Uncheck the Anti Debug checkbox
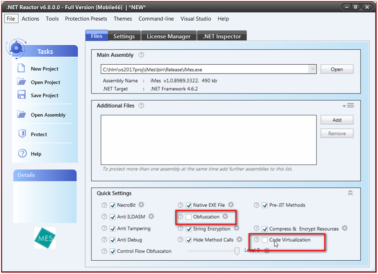The width and height of the screenshot is (378, 274). [x=113, y=240]
